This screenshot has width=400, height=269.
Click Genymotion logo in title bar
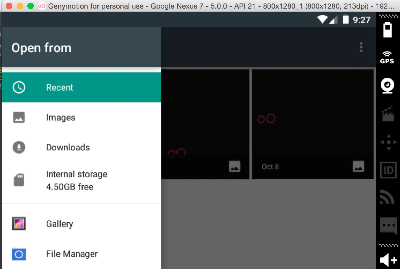42,6
